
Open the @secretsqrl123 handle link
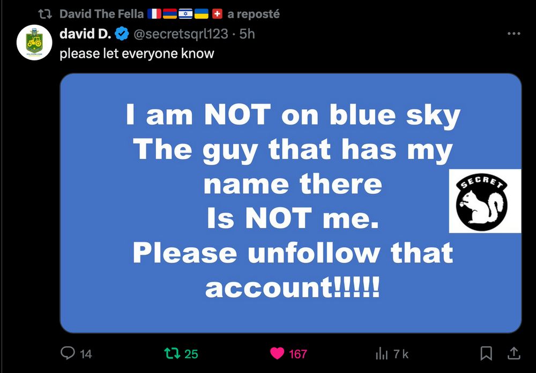(x=181, y=34)
